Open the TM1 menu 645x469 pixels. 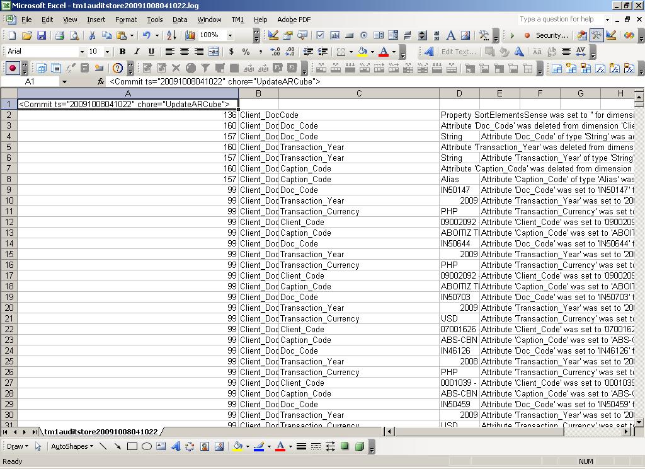click(237, 20)
